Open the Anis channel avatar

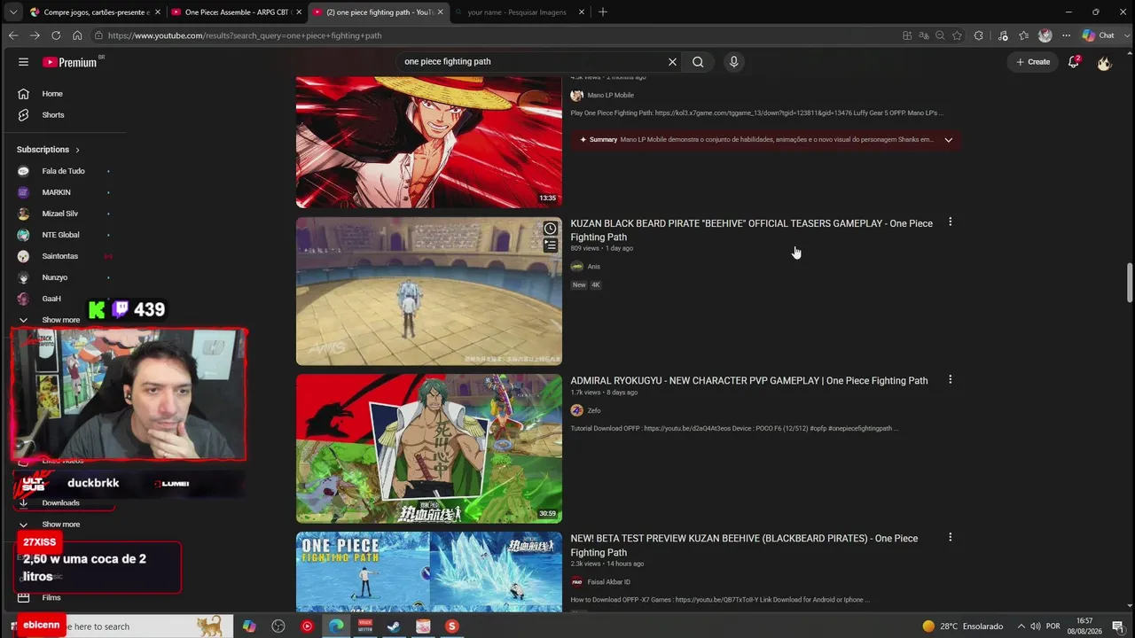(576, 267)
